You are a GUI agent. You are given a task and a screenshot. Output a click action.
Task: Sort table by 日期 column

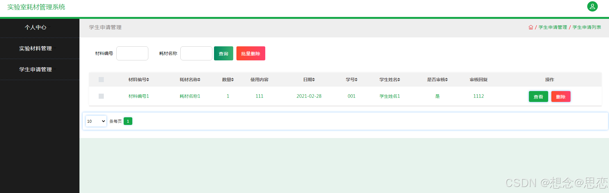point(309,80)
